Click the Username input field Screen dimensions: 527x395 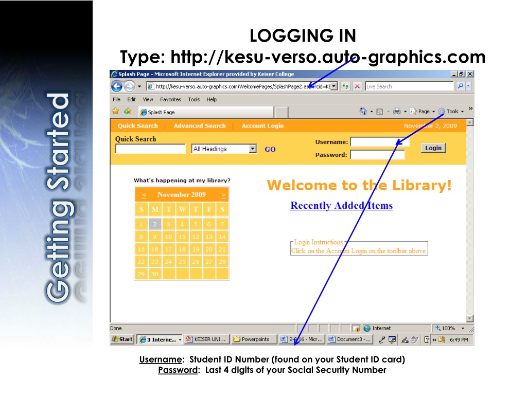(x=380, y=142)
